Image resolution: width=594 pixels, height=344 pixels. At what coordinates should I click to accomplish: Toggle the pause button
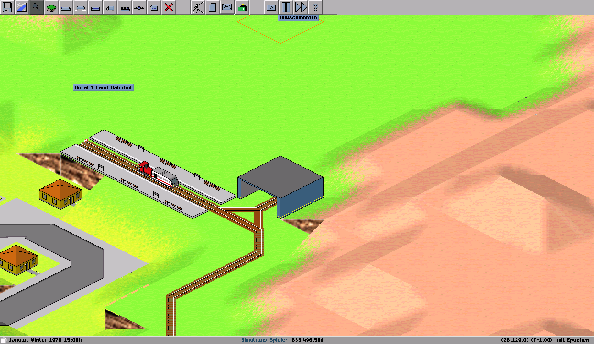(286, 7)
